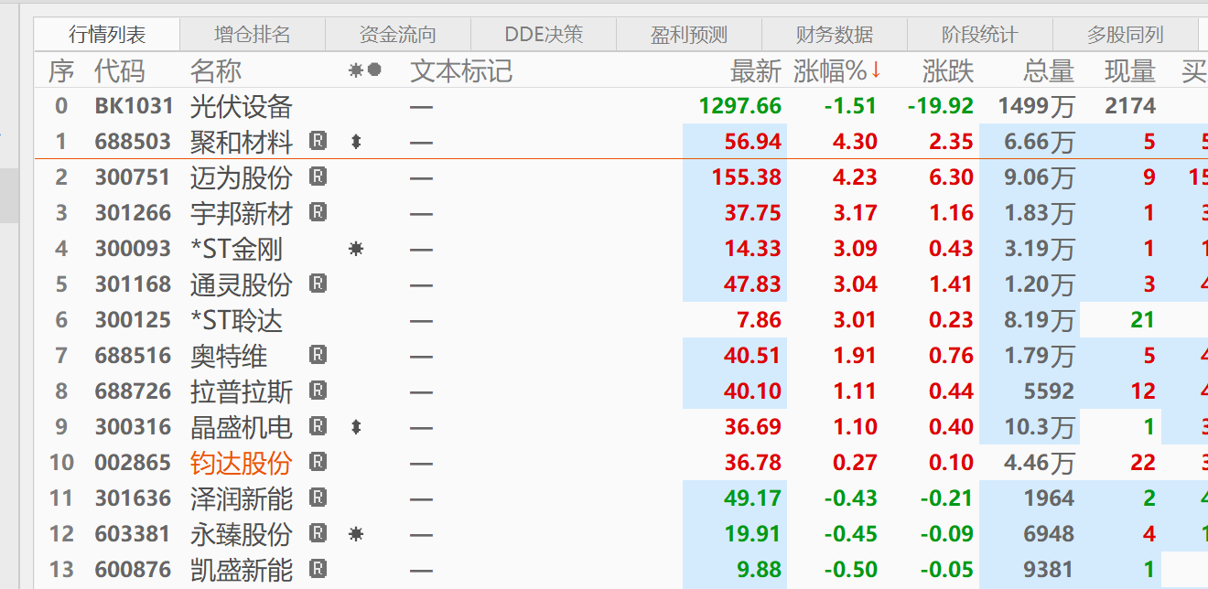Click percent change 4.30

(855, 142)
